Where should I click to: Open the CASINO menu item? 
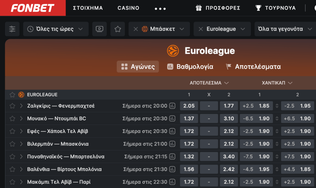pos(129,8)
